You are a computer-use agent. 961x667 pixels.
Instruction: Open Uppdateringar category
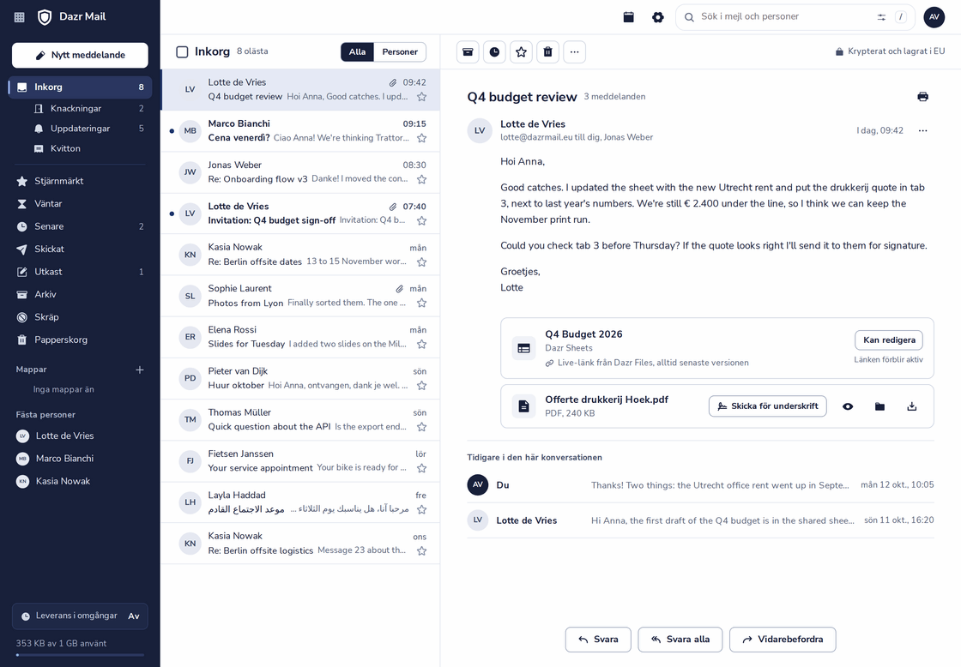88,129
